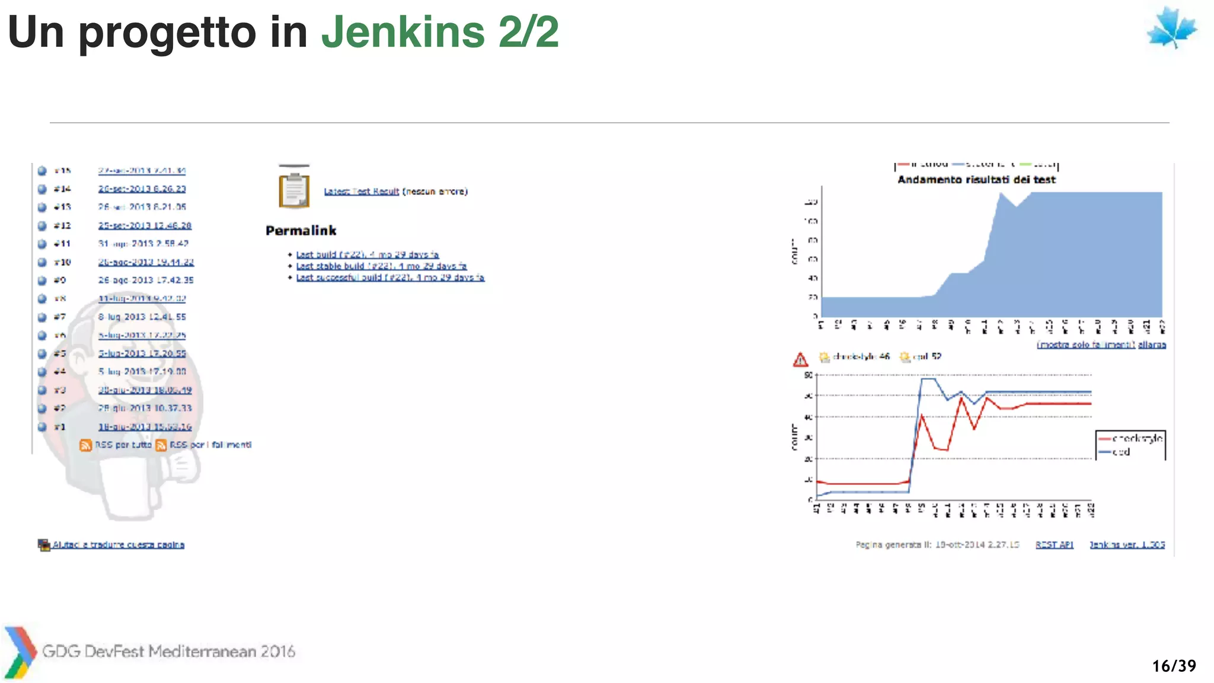Click the blue status ball for build #2
The width and height of the screenshot is (1214, 683).
pyautogui.click(x=42, y=408)
